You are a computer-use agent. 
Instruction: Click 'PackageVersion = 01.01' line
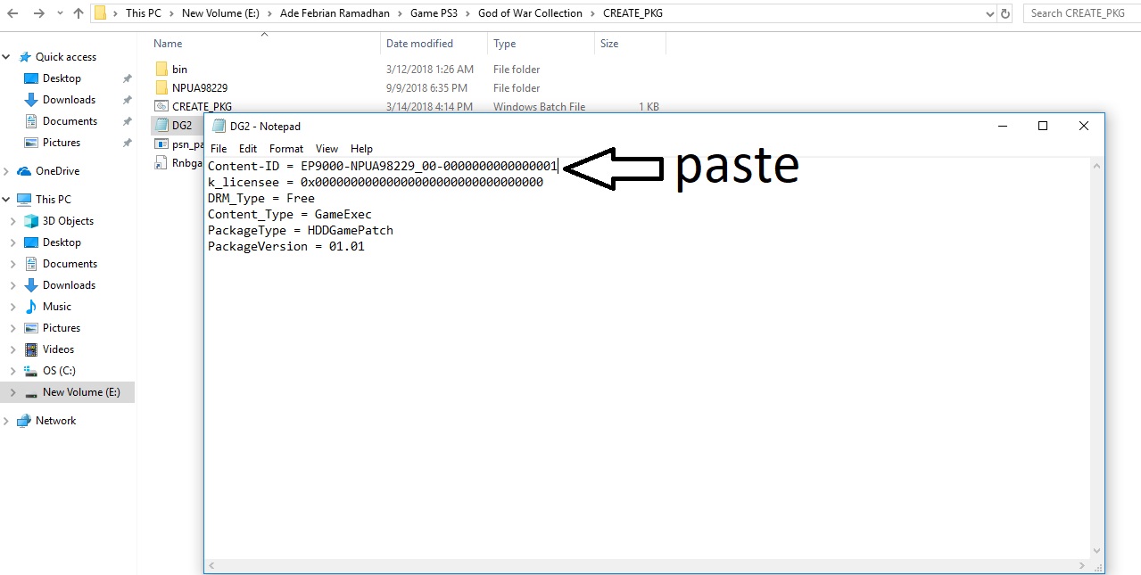[286, 246]
